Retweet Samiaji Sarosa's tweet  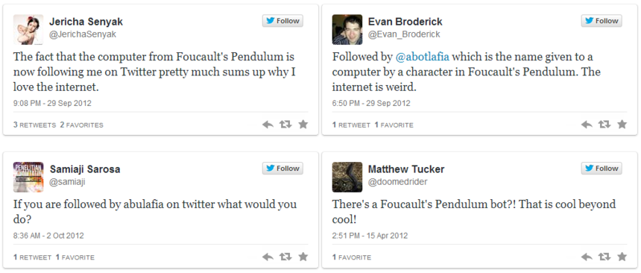(x=285, y=257)
